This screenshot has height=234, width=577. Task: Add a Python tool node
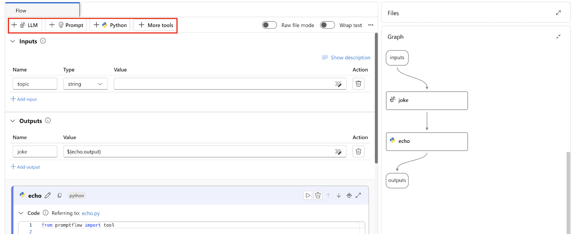[110, 25]
